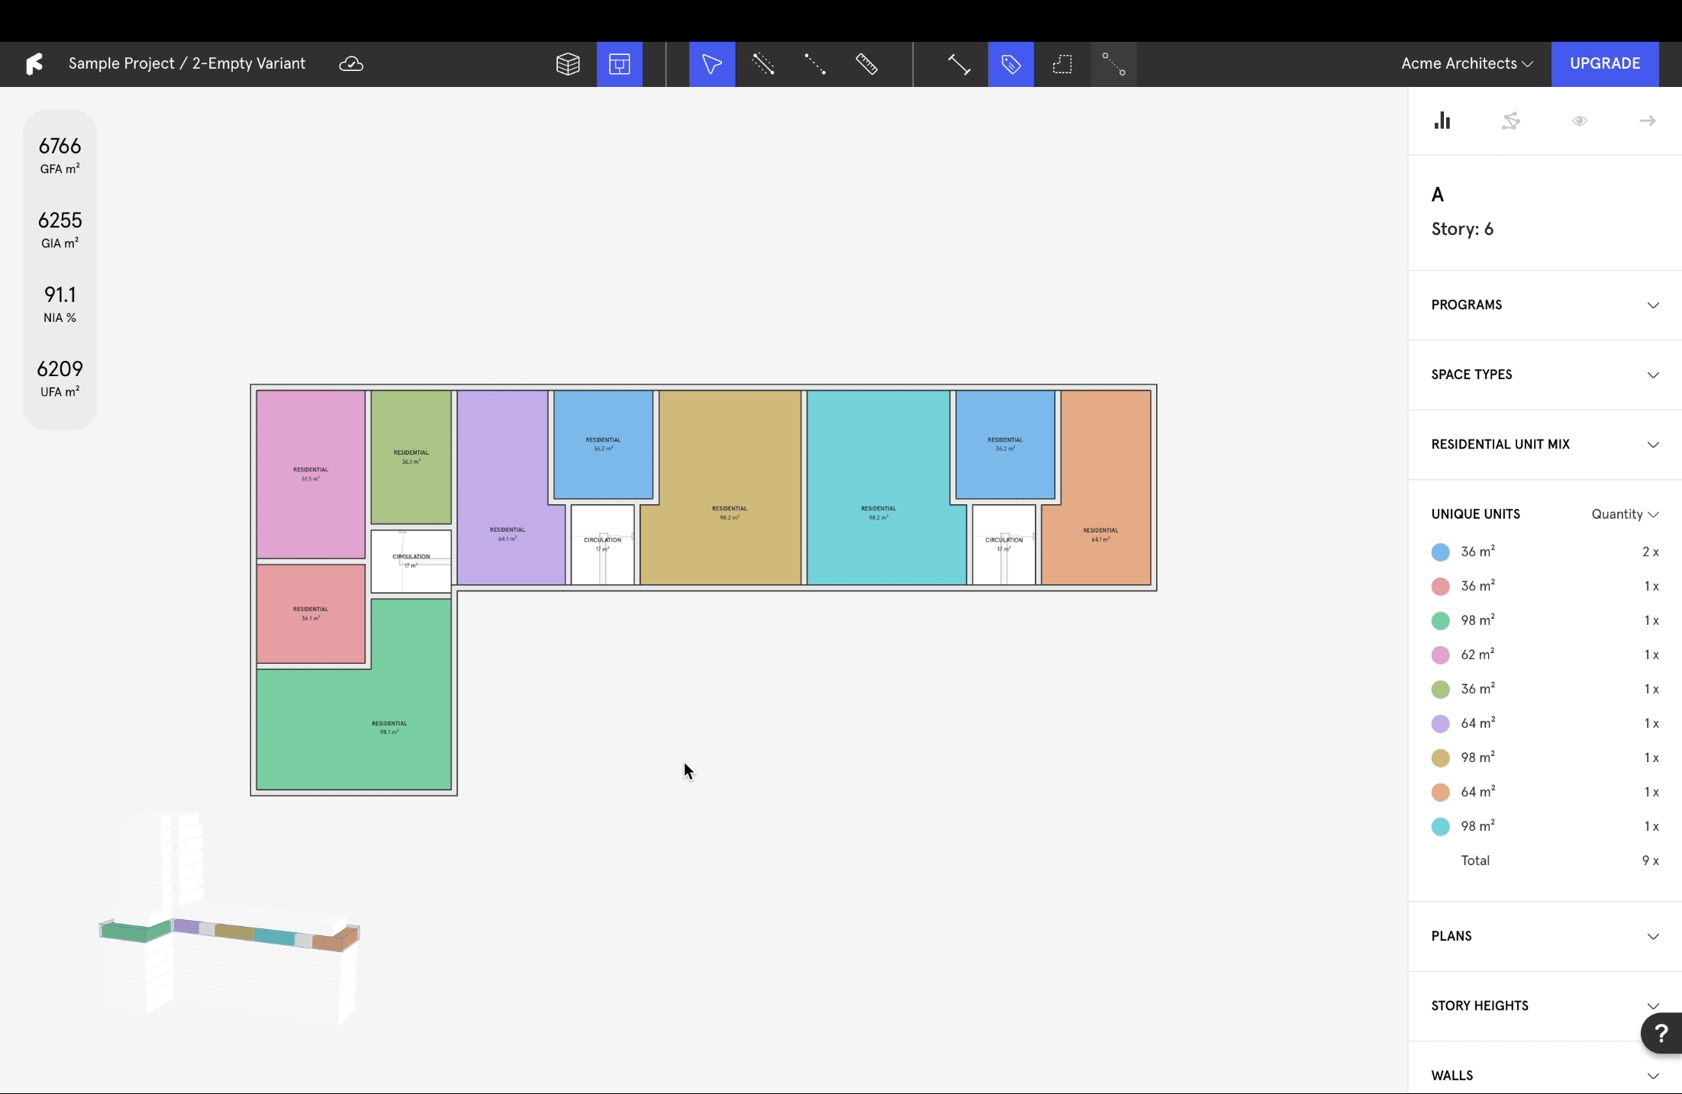Open the bar chart statistics tab
Viewport: 1682px width, 1094px height.
click(1442, 121)
